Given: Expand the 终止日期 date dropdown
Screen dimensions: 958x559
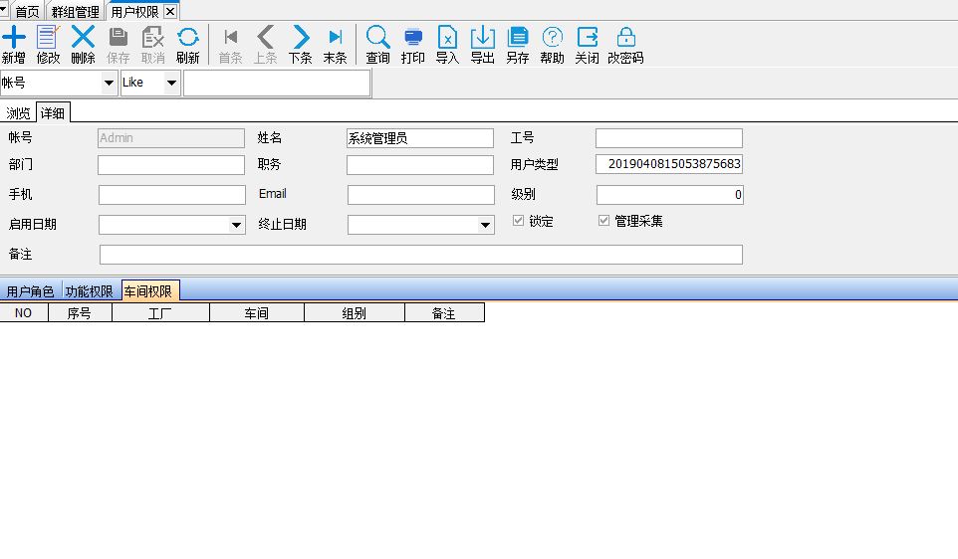Looking at the screenshot, I should click(x=485, y=225).
